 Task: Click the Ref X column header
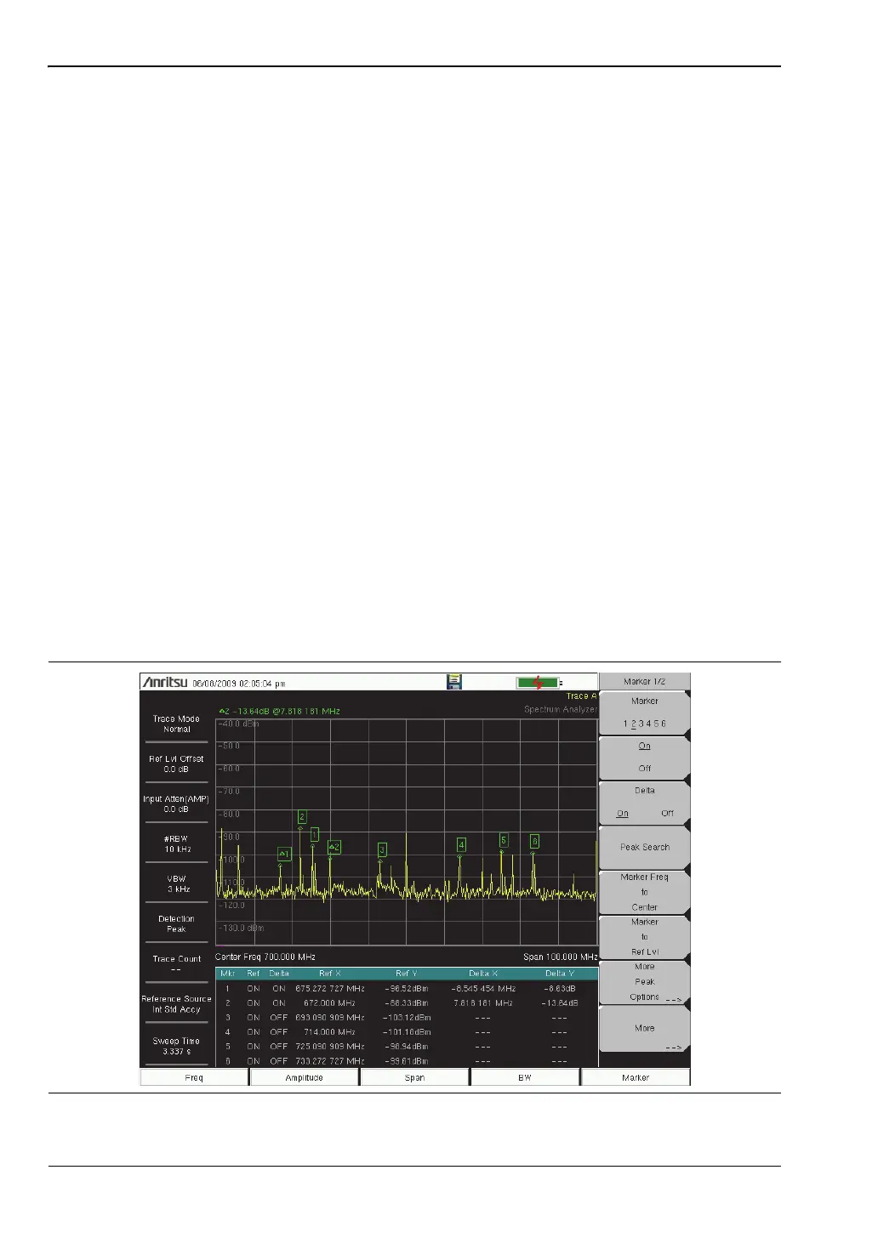pyautogui.click(x=330, y=974)
